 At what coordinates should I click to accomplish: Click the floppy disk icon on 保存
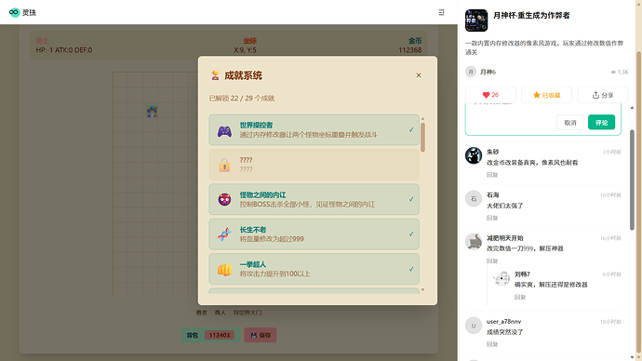click(x=254, y=335)
